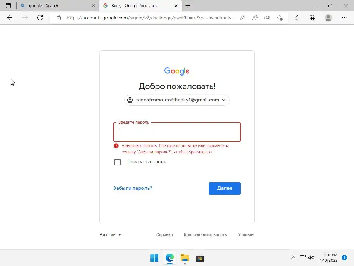Image resolution: width=354 pixels, height=266 pixels.
Task: View site info via the lock icon
Action: point(59,18)
